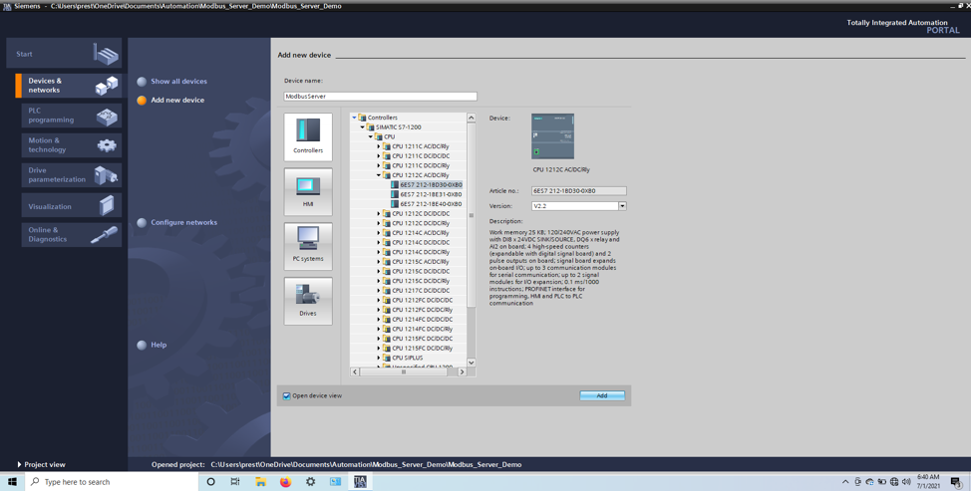
Task: Open PLC programming portal section
Action: point(71,116)
